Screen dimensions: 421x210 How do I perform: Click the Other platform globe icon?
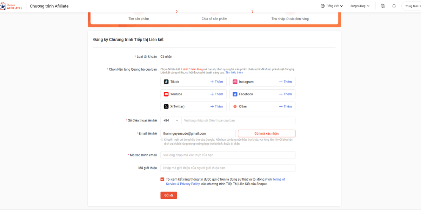click(x=235, y=106)
